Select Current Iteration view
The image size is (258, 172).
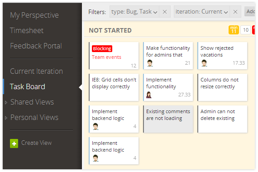click(x=36, y=72)
